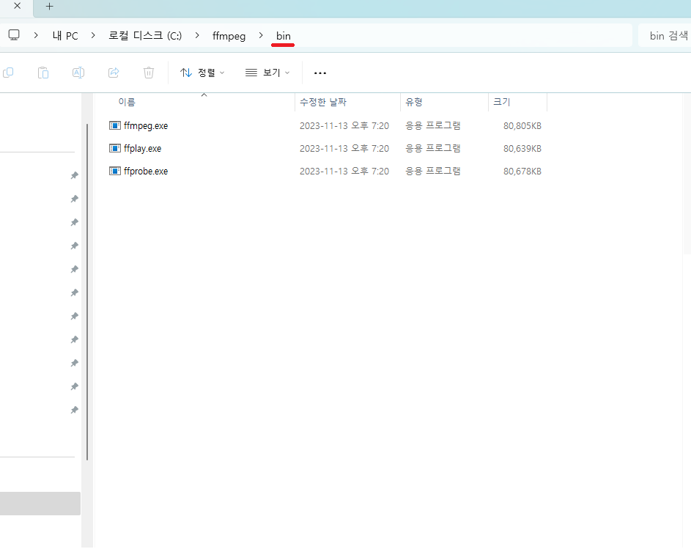
Task: Click the ffplay.exe application icon
Action: point(114,148)
